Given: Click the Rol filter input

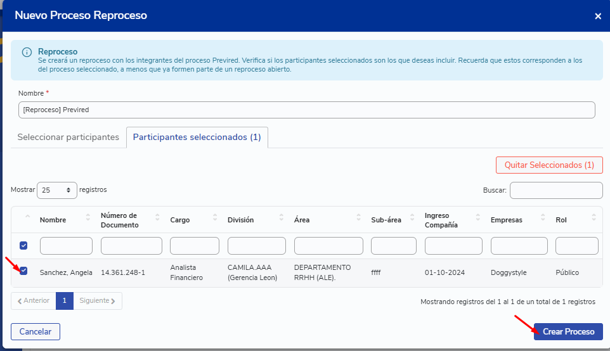Looking at the screenshot, I should pos(577,246).
